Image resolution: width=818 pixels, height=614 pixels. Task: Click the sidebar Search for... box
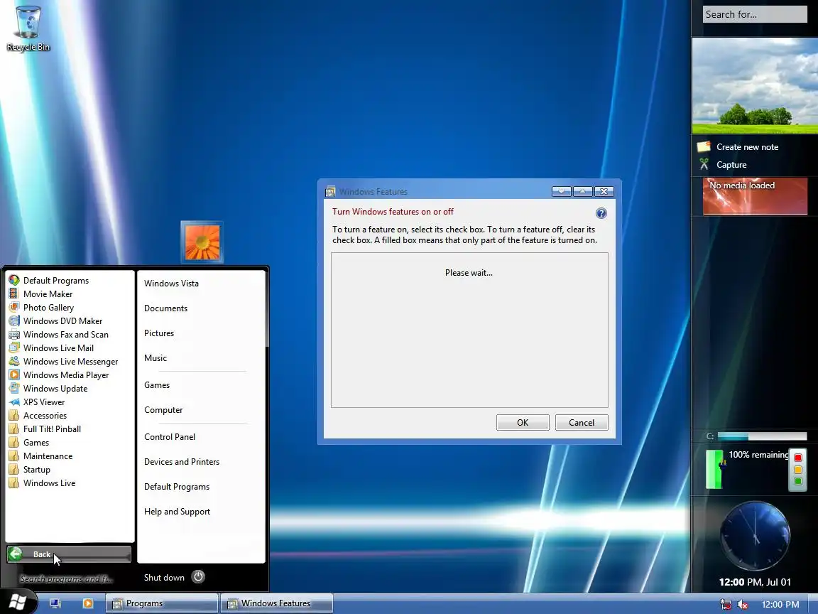[755, 14]
